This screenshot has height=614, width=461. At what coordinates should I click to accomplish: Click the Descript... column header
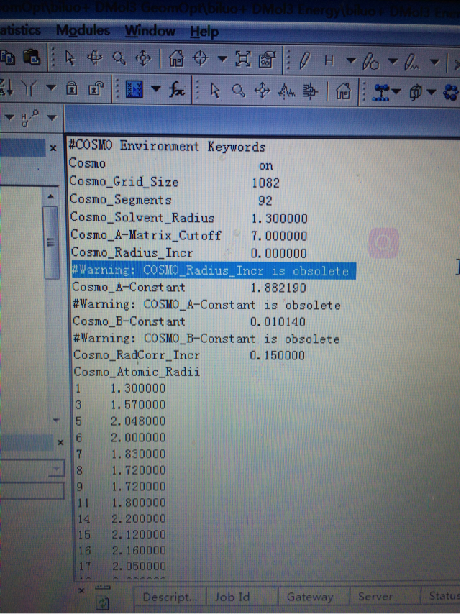(x=170, y=597)
